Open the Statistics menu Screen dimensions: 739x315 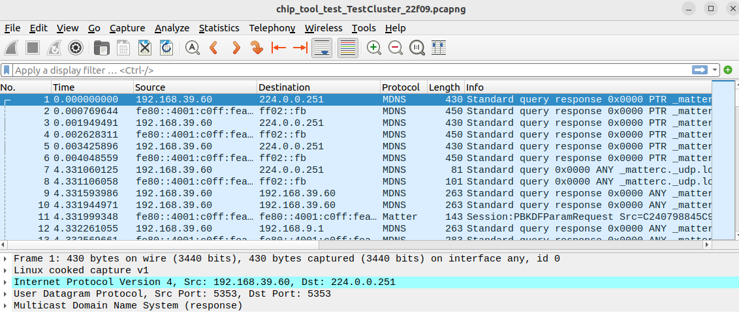point(219,28)
